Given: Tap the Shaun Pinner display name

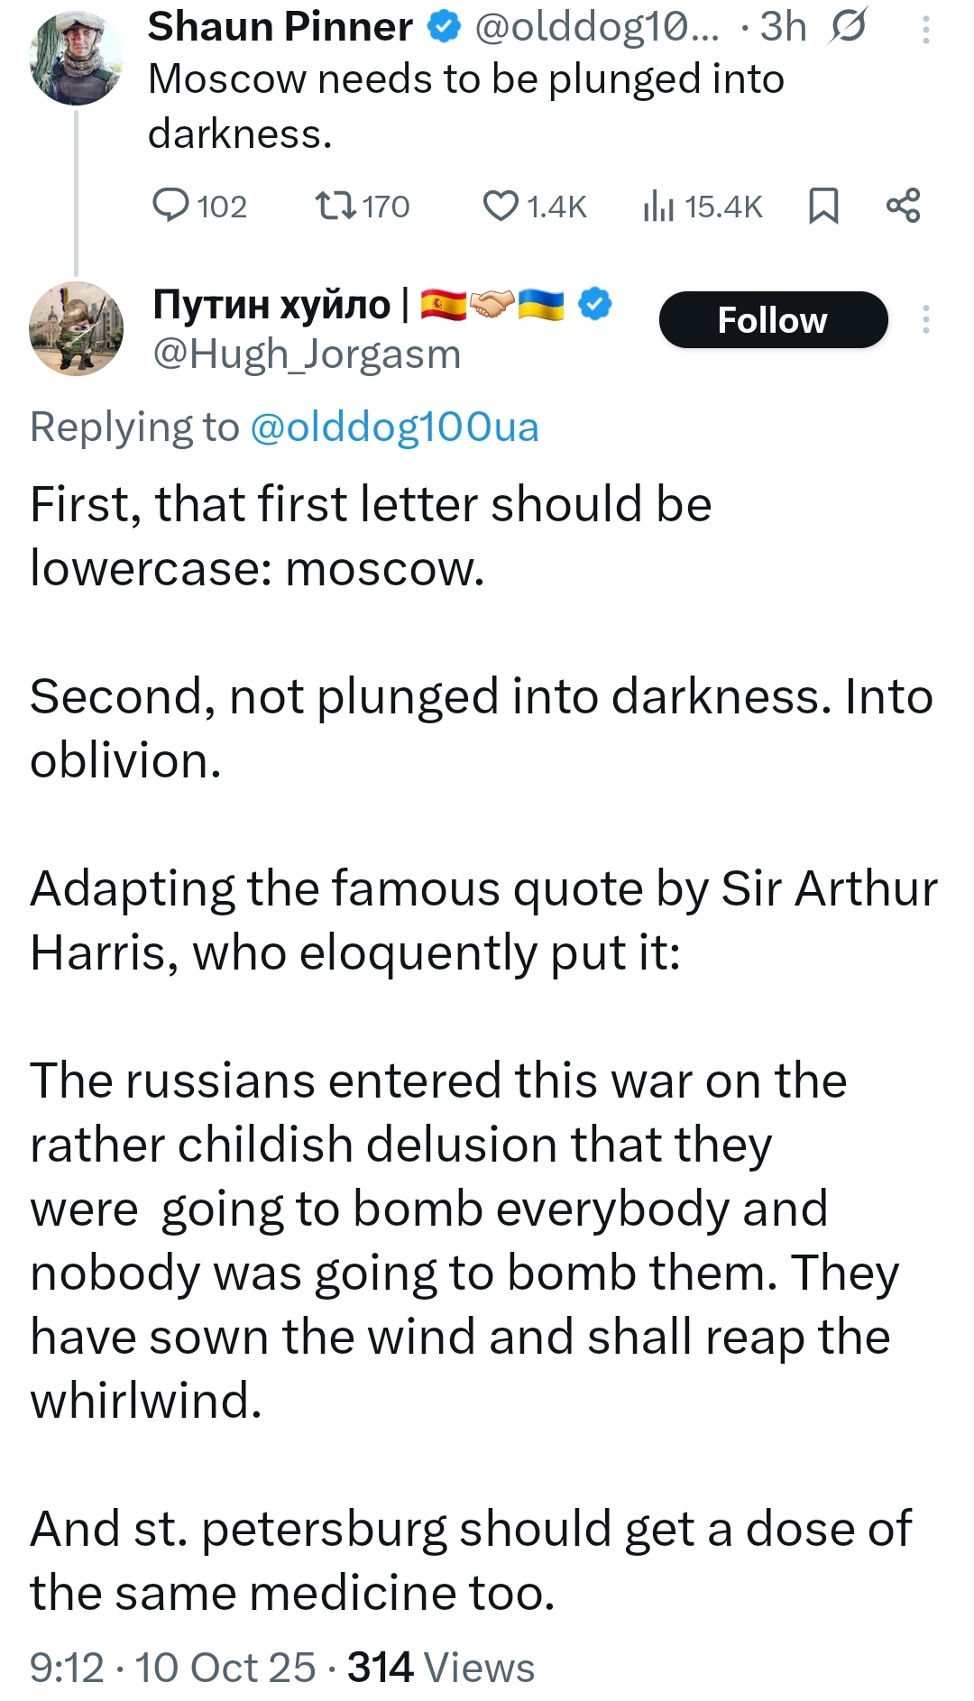Looking at the screenshot, I should (280, 27).
